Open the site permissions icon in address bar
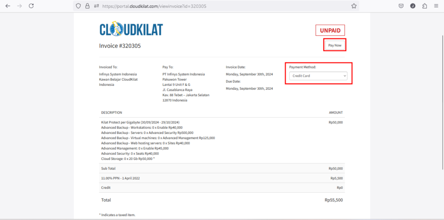This screenshot has height=220, width=444. [x=96, y=6]
